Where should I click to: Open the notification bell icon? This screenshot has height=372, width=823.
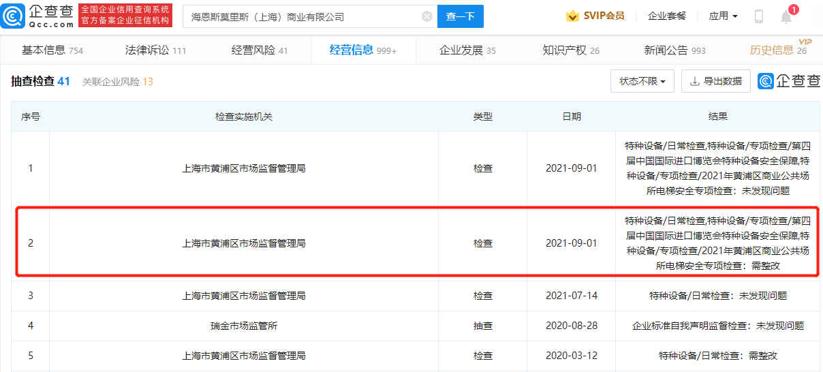pyautogui.click(x=786, y=16)
